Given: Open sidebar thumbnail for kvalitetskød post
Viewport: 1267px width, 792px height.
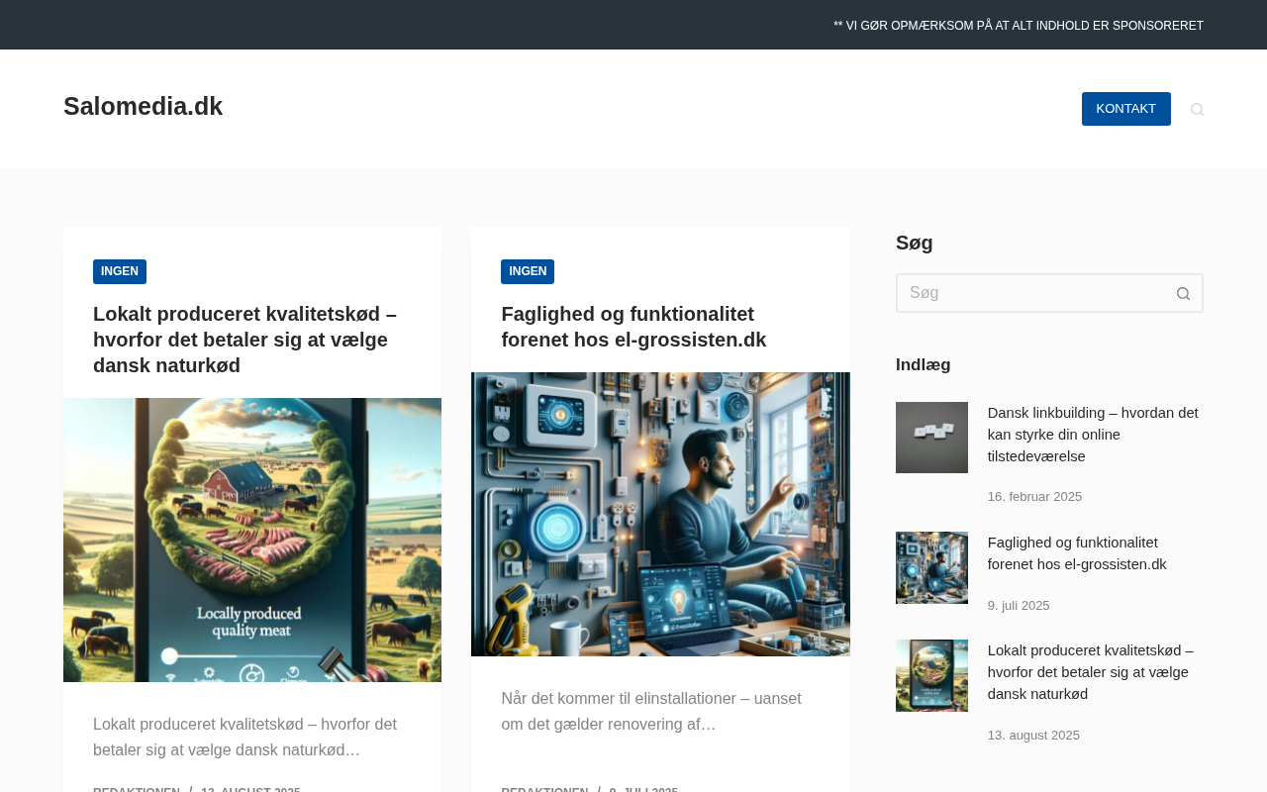Looking at the screenshot, I should point(931,675).
